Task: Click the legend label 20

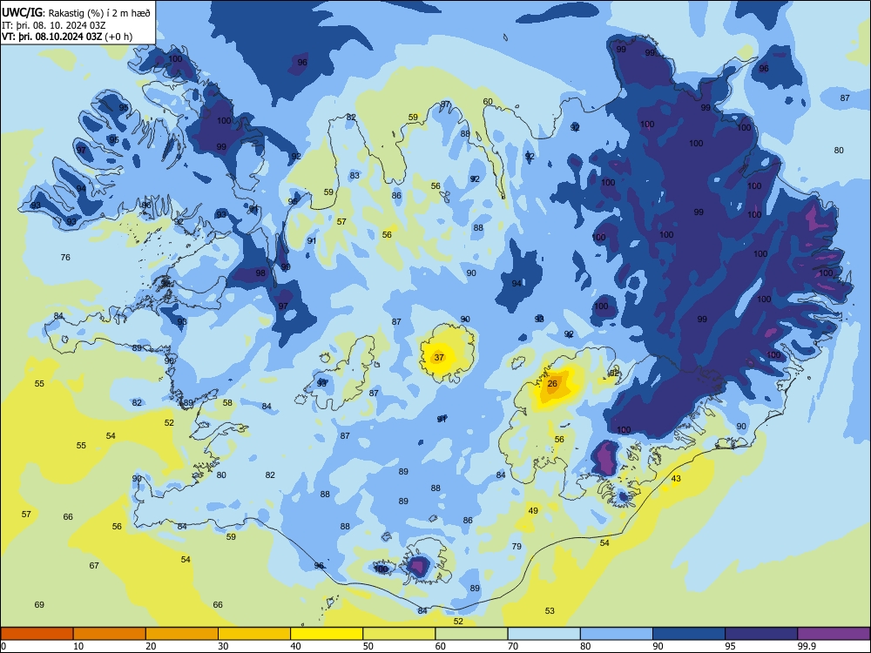Action: 151,646
